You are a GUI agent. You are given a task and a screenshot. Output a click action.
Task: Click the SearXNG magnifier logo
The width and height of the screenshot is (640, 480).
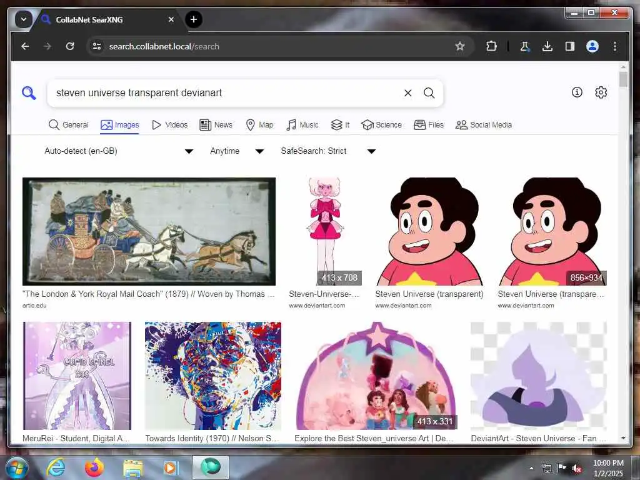tap(29, 93)
